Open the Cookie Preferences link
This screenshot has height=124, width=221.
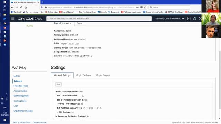coord(40,122)
